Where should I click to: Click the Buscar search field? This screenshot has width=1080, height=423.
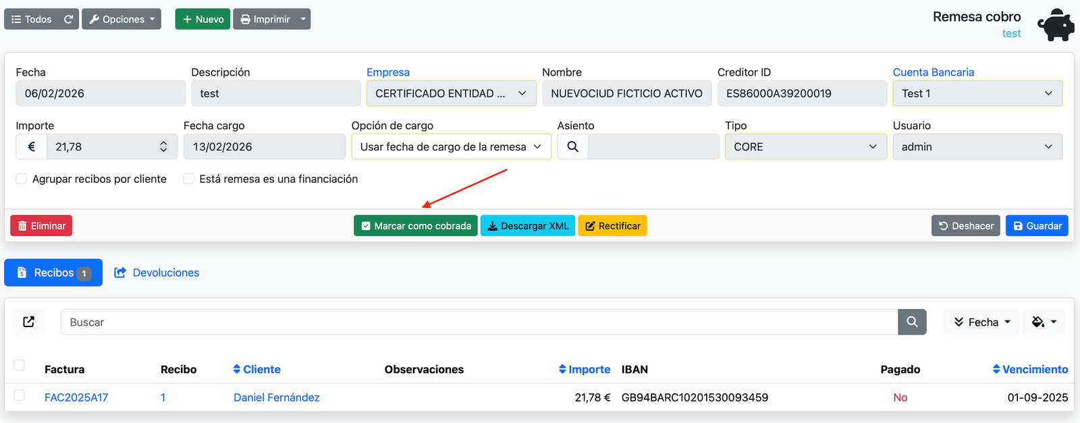(479, 322)
